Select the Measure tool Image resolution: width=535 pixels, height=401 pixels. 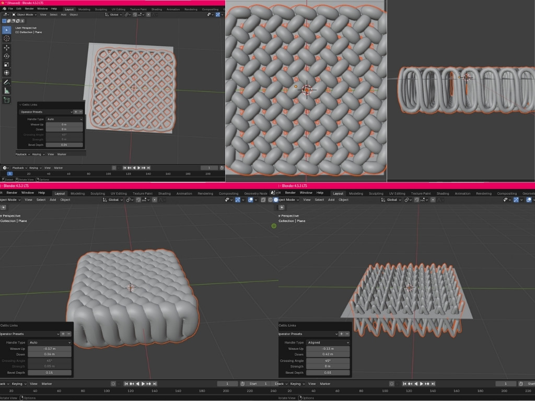(7, 90)
